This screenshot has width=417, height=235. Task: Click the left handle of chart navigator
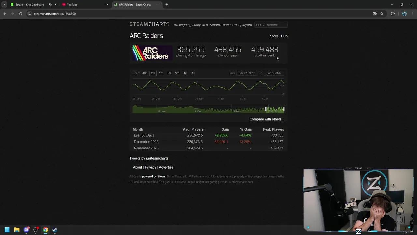(266, 109)
